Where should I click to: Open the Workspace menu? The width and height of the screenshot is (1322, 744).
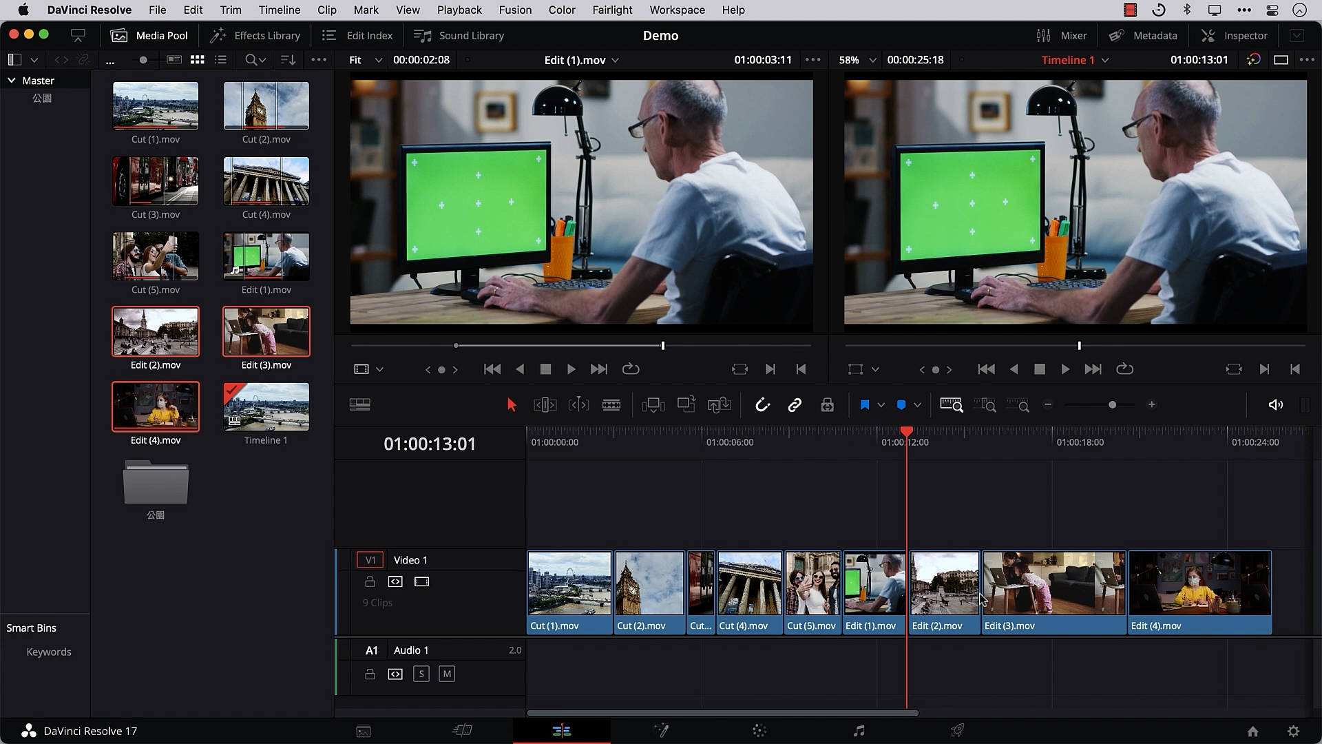point(677,10)
